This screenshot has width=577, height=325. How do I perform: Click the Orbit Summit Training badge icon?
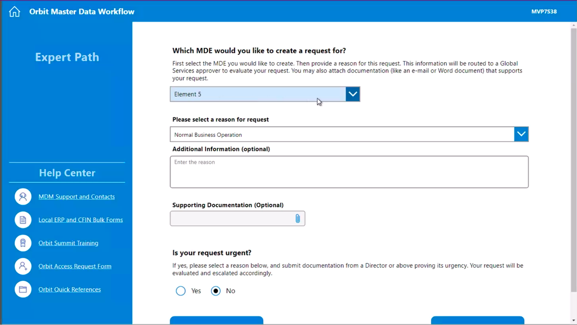(x=23, y=243)
